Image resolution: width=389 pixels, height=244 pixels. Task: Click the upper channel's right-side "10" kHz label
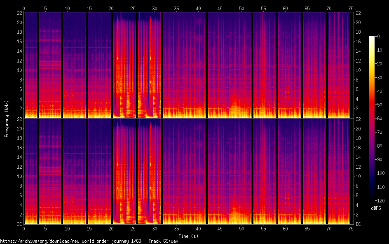pyautogui.click(x=359, y=70)
